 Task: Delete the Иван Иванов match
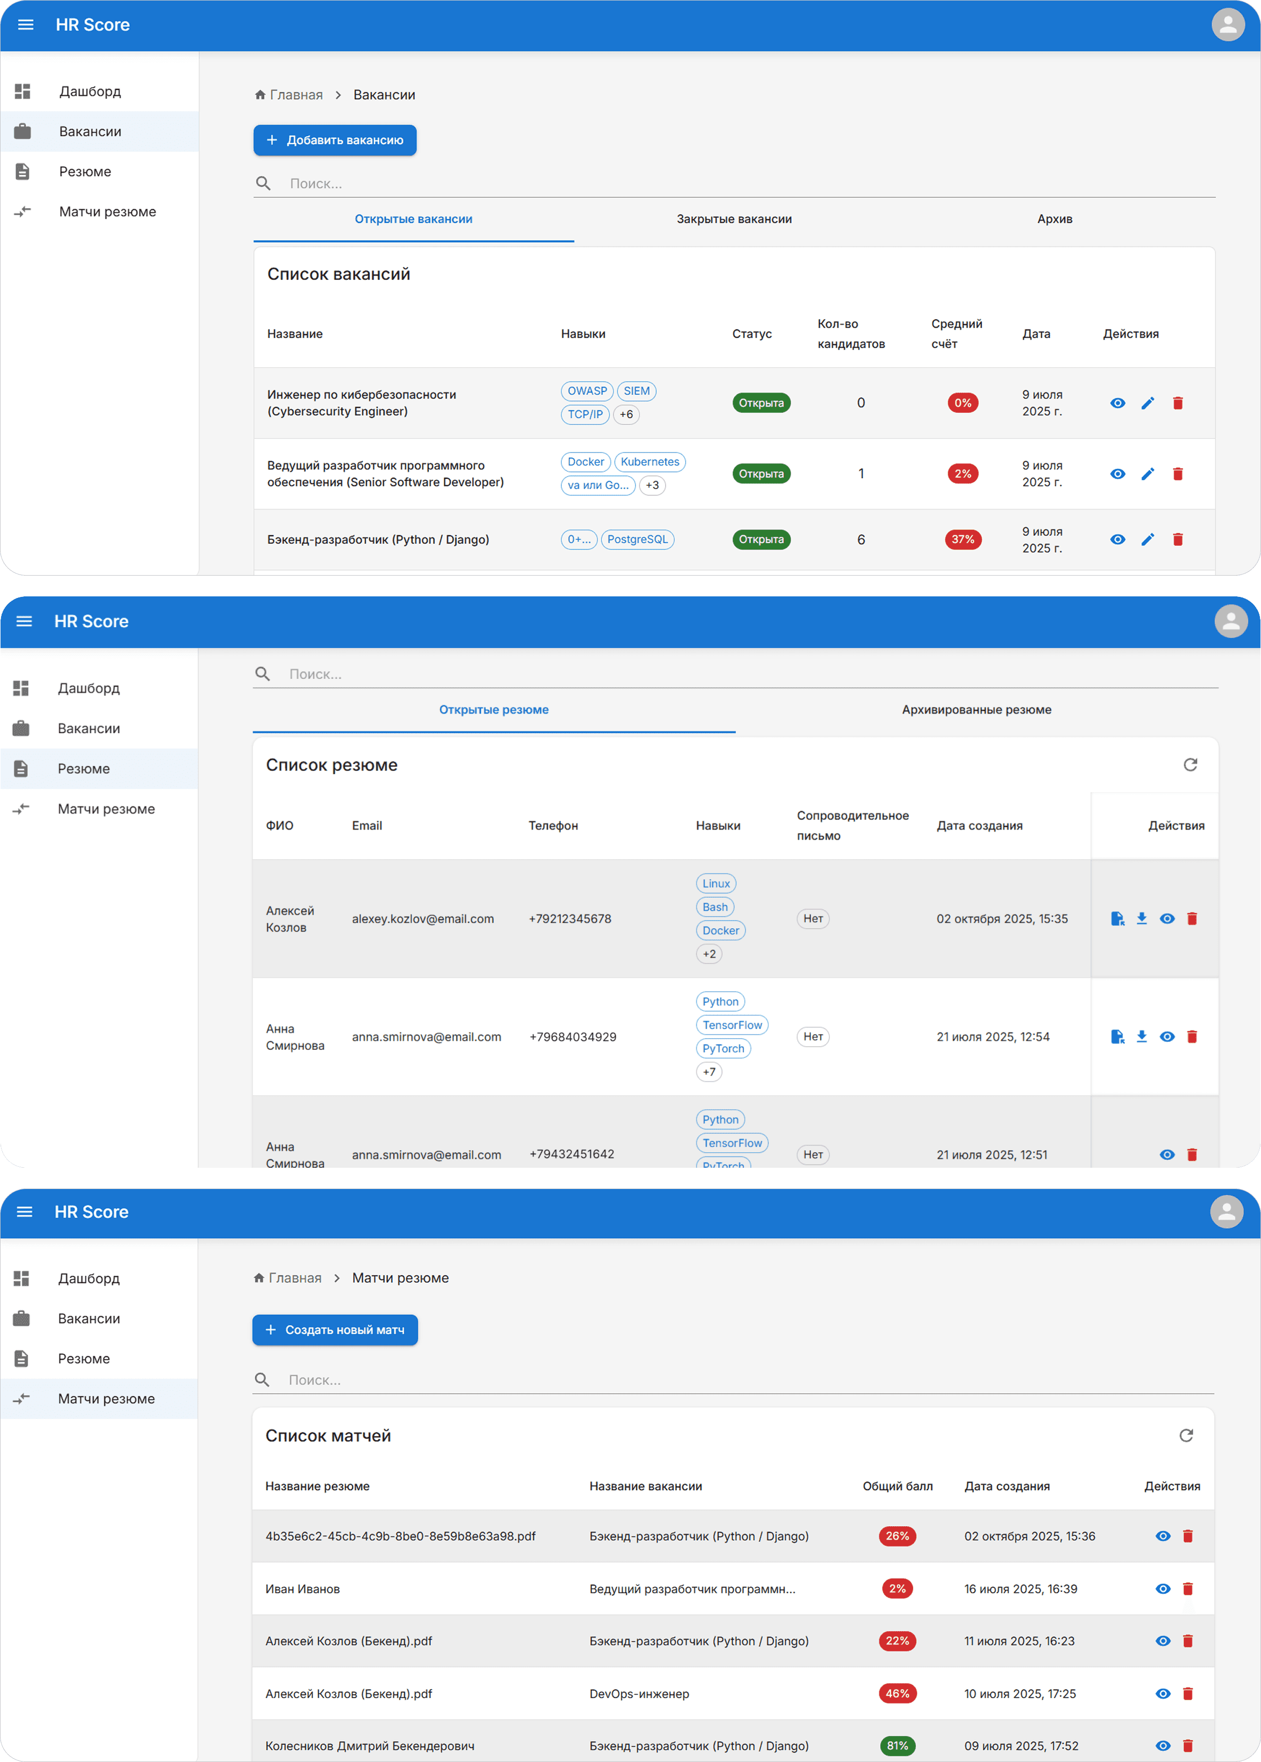(1187, 1589)
